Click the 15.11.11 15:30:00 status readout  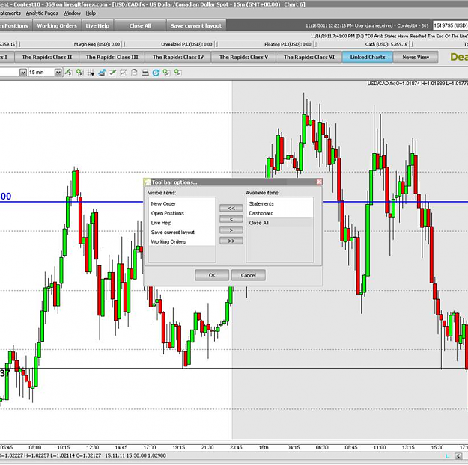(136, 455)
